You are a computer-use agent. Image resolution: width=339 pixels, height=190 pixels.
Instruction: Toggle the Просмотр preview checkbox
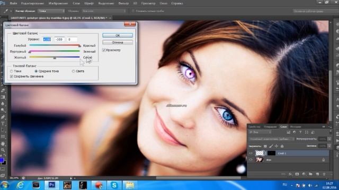pos(104,50)
